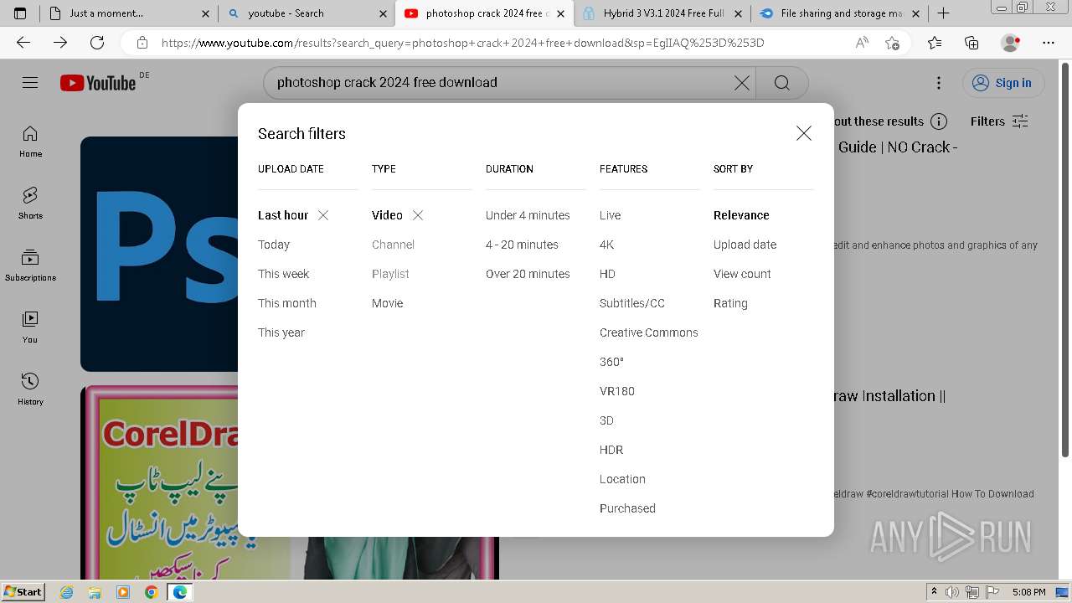
Task: Enable the VR180 feature filter
Action: [617, 391]
